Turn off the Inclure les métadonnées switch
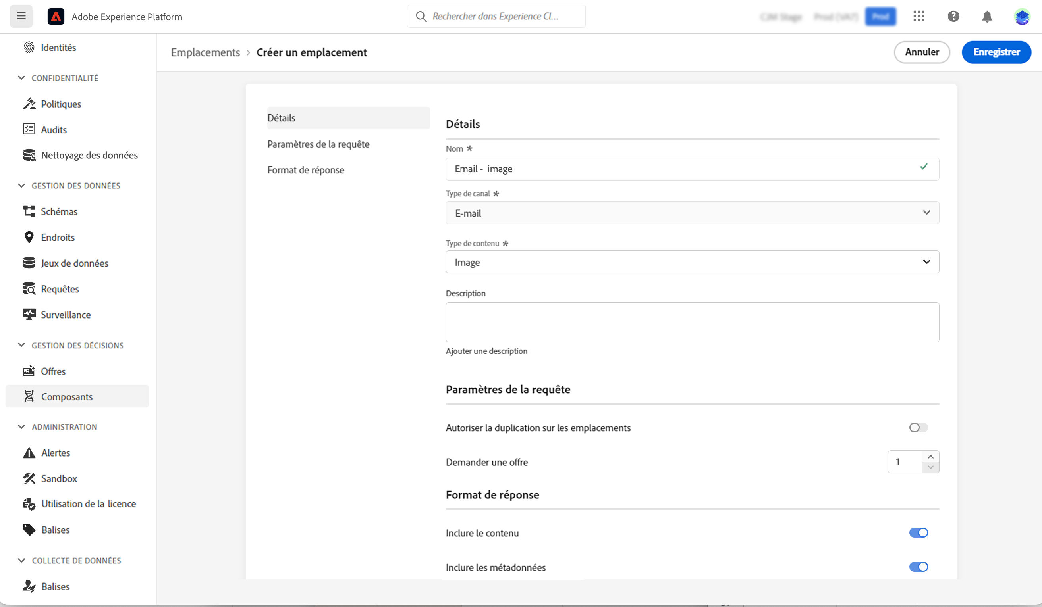1042x607 pixels. point(918,567)
